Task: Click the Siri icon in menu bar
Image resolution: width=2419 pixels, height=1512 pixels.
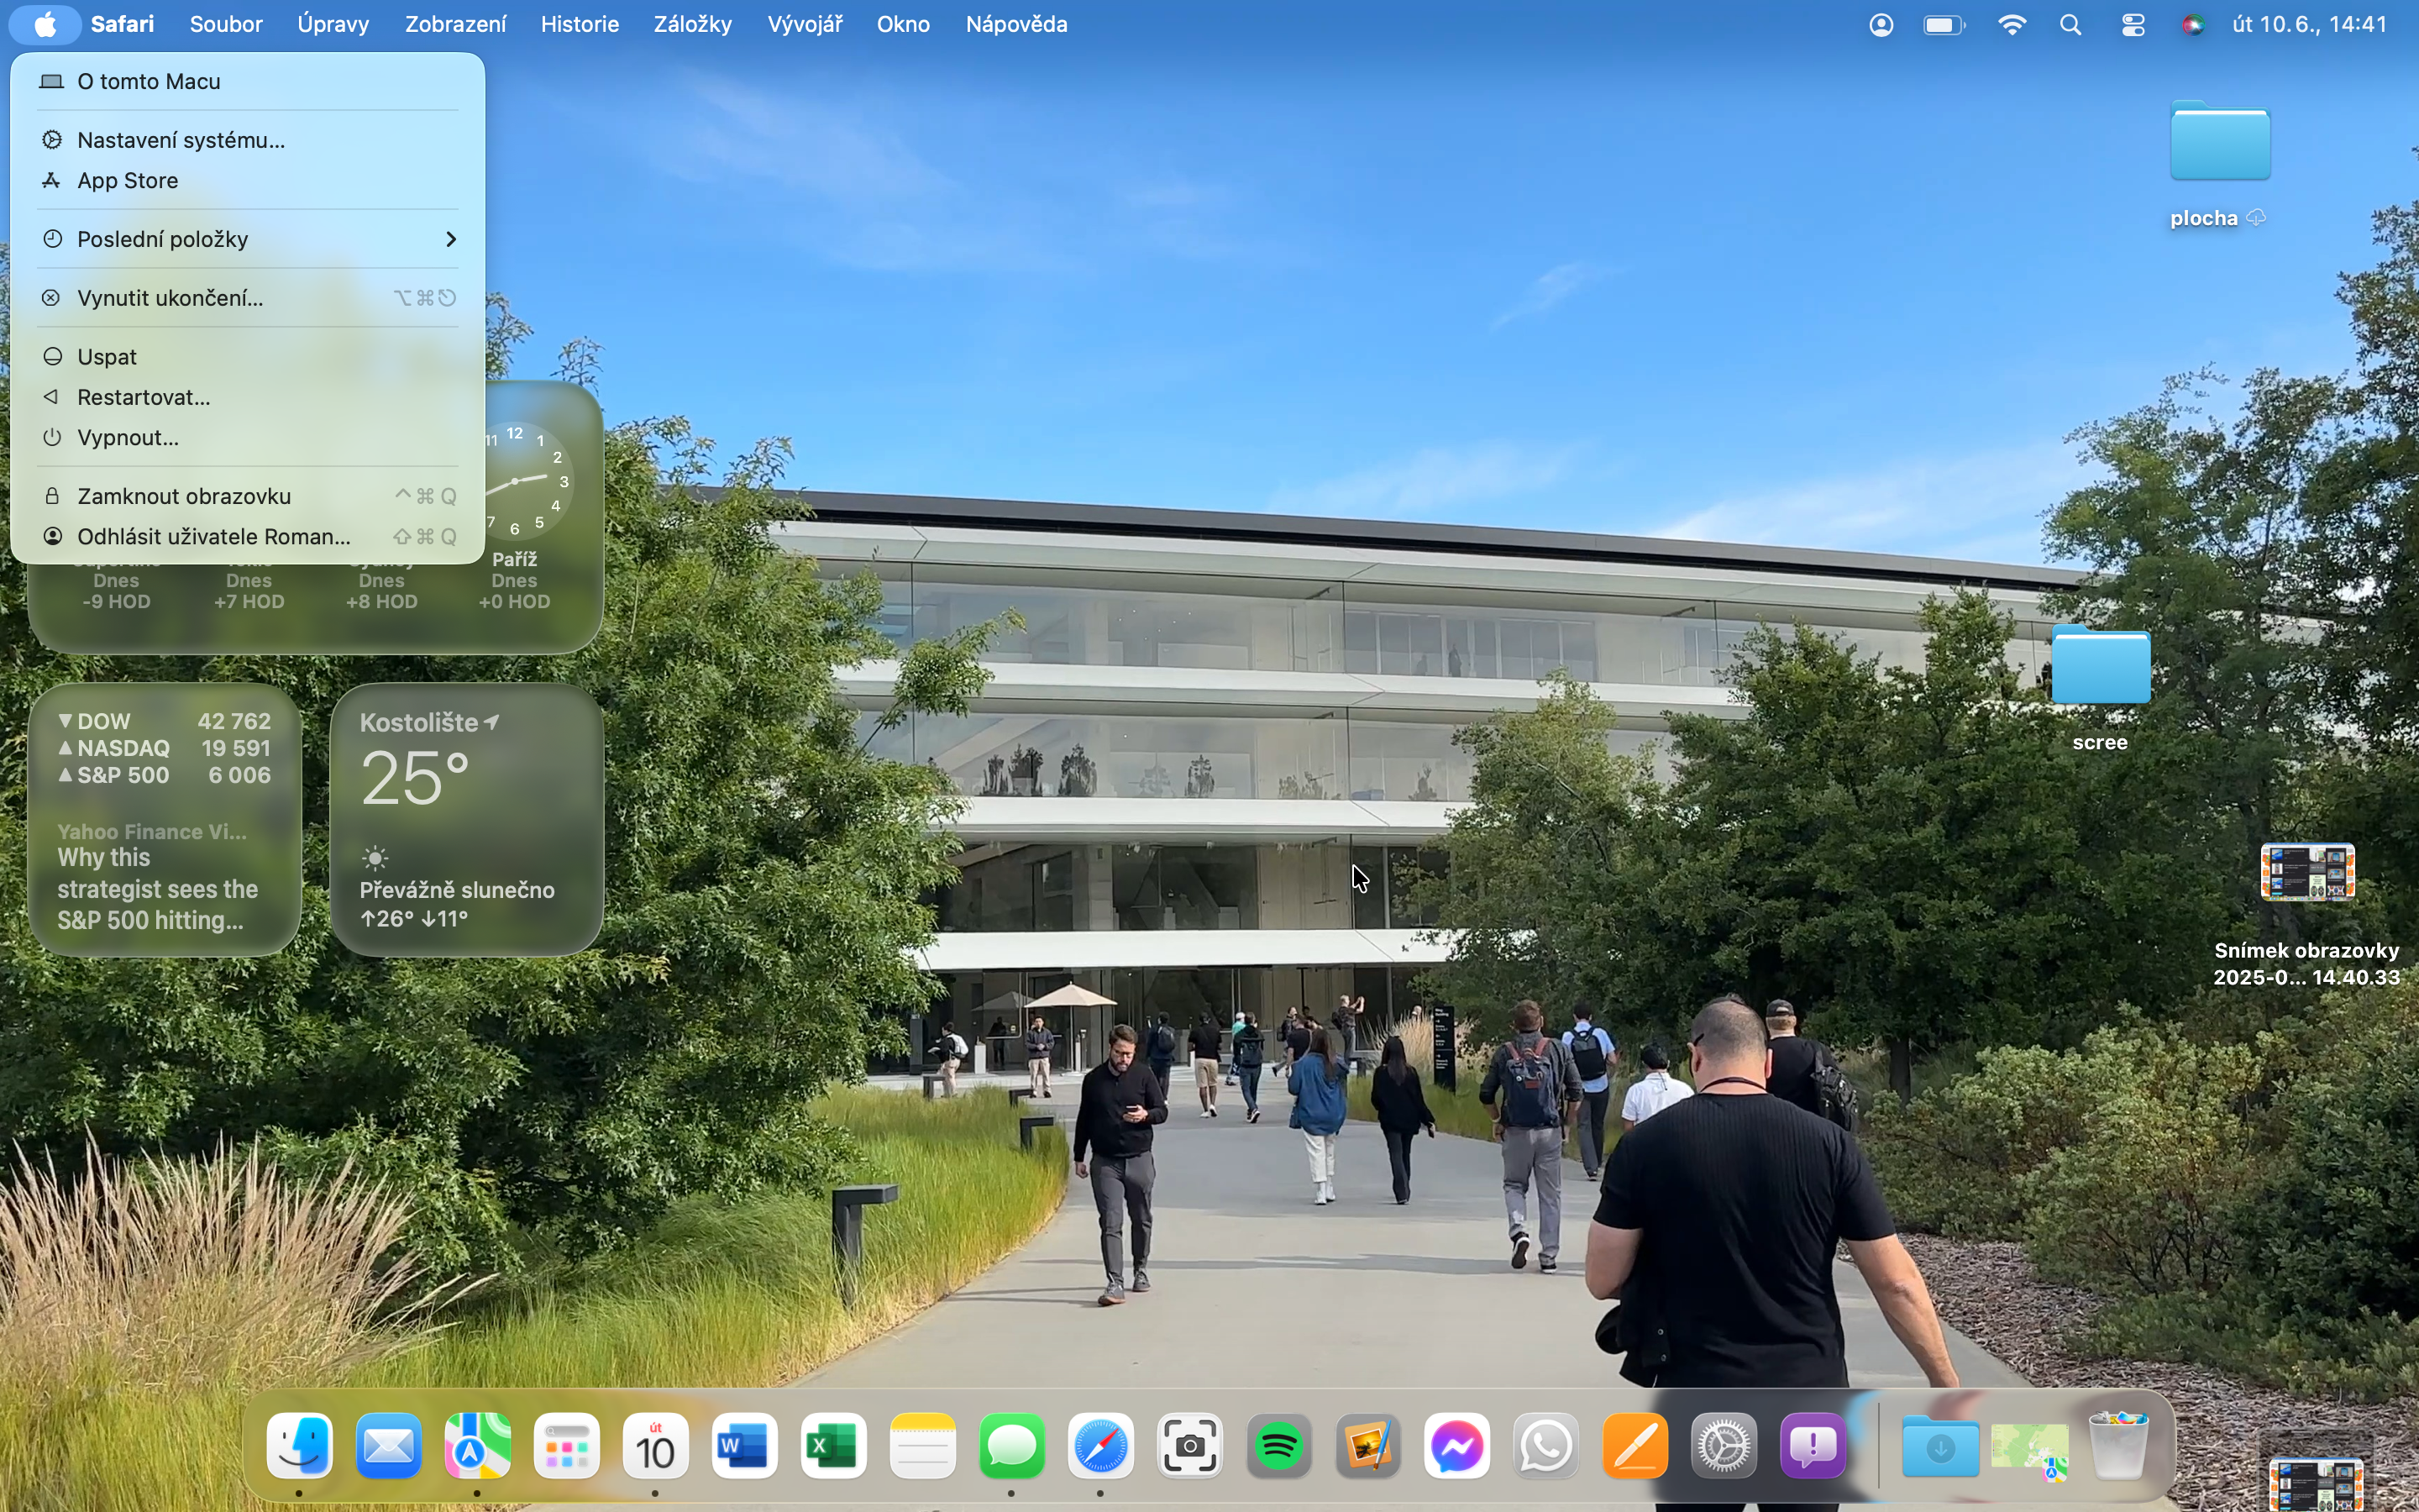Action: (2193, 25)
